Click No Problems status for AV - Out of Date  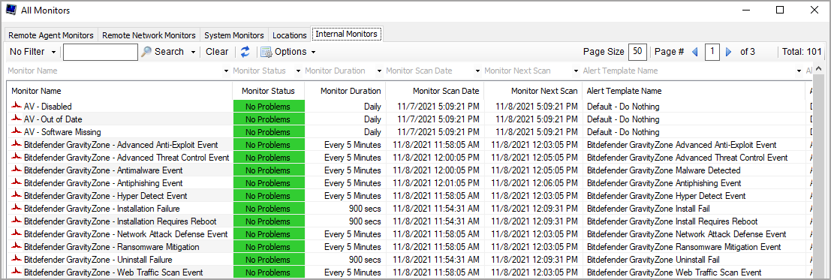coord(269,119)
